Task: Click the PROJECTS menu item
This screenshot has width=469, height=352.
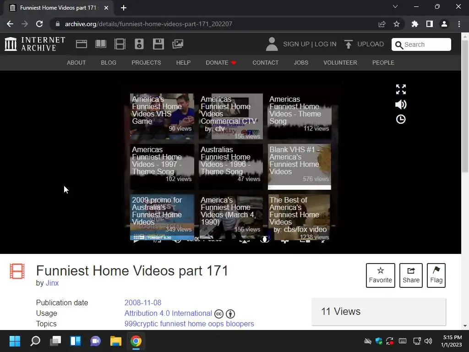Action: coord(146,62)
